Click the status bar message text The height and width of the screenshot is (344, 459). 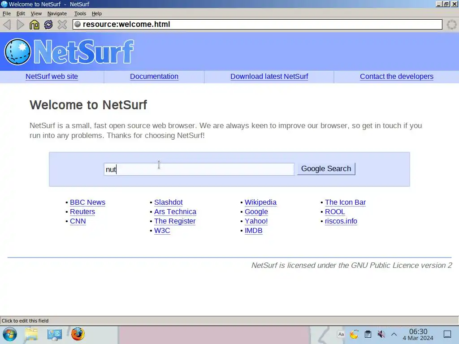(x=25, y=321)
